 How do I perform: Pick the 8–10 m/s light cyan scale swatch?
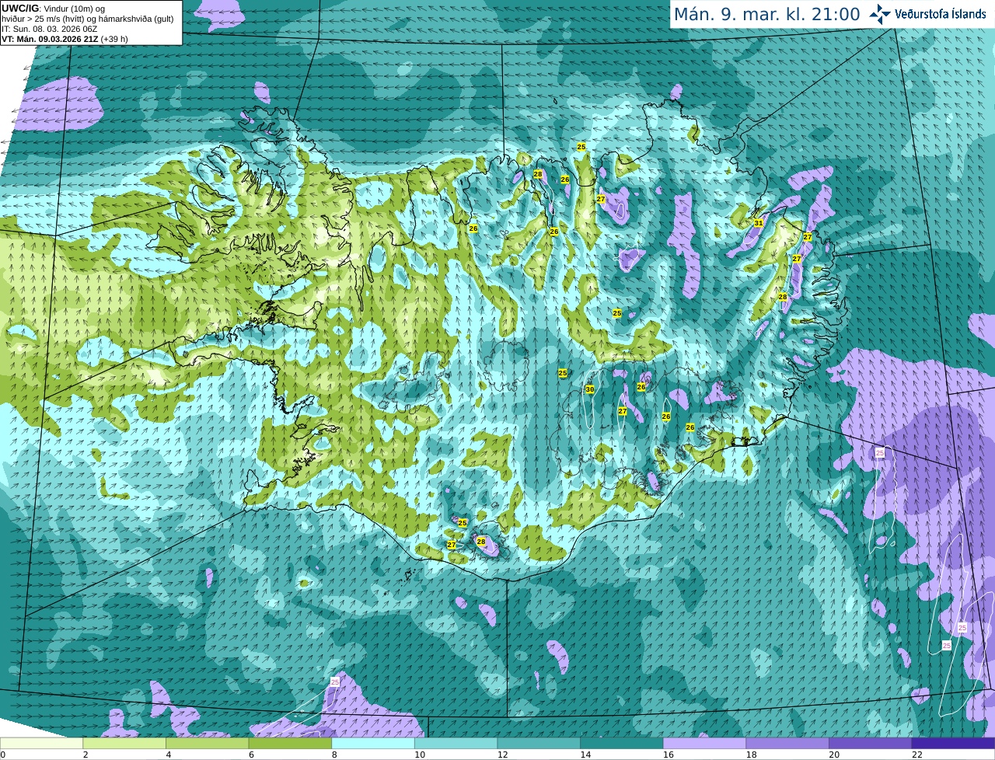[x=373, y=744]
